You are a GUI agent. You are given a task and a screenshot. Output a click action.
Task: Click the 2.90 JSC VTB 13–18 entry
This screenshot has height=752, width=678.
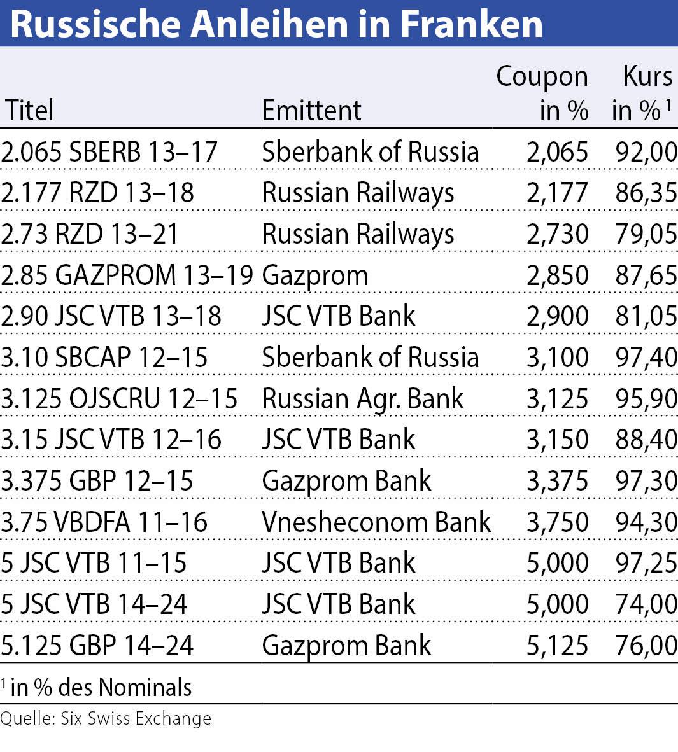coord(111,317)
